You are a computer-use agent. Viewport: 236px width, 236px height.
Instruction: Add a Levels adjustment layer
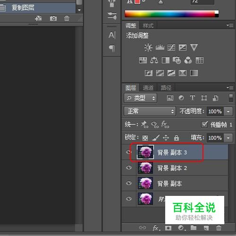tap(160, 47)
